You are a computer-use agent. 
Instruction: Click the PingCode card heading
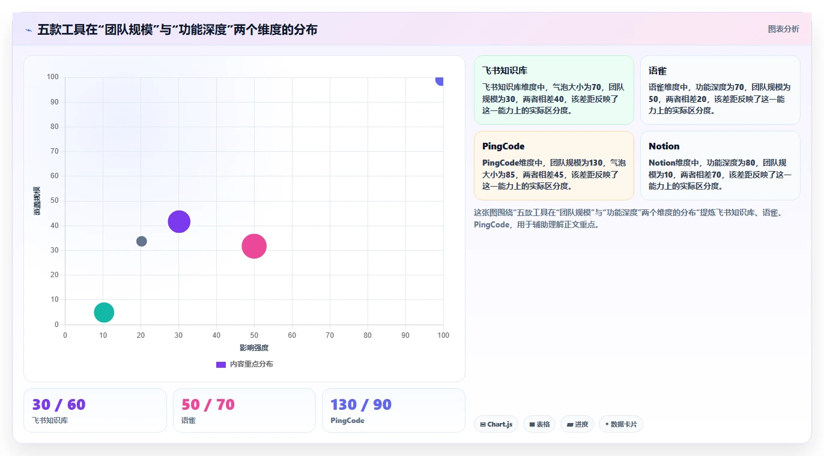(x=503, y=146)
